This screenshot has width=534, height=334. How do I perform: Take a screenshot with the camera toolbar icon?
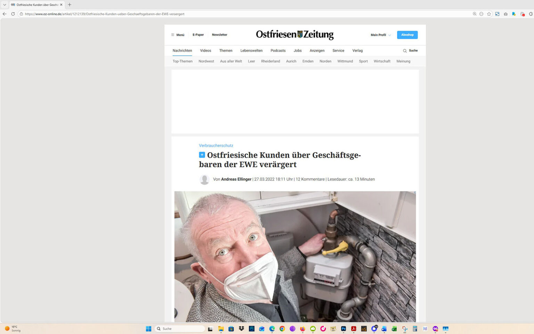point(505,14)
